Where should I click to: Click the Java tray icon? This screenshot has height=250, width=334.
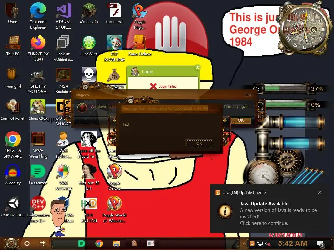pyautogui.click(x=252, y=243)
